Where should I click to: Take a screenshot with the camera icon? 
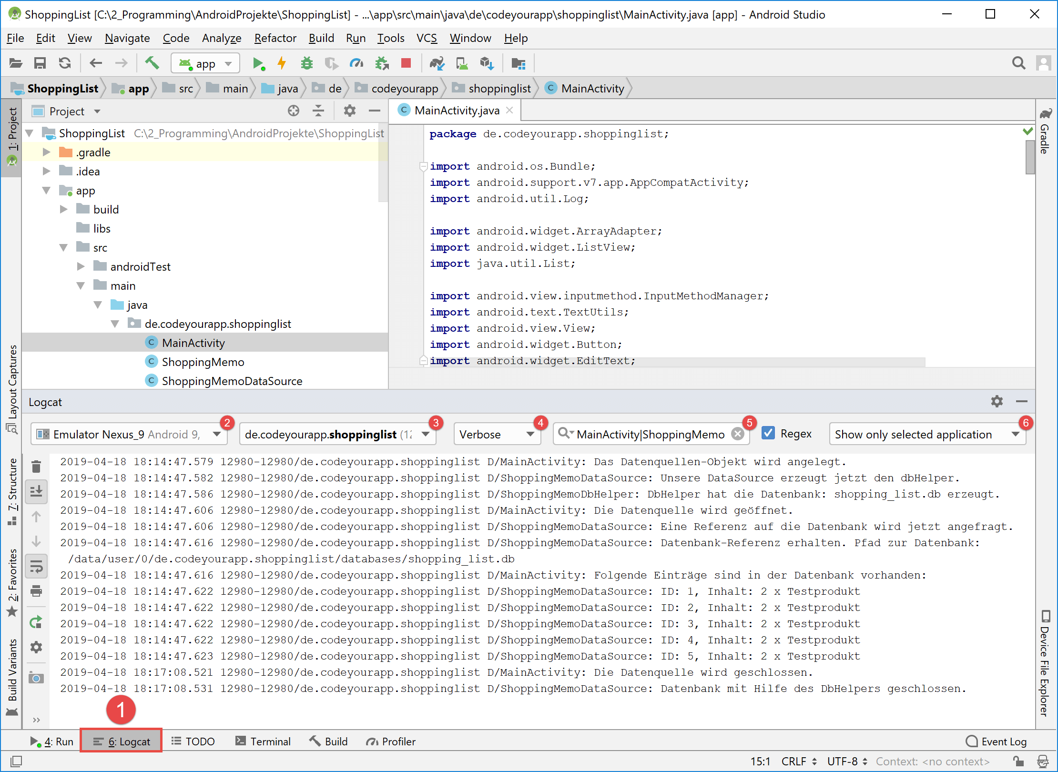pyautogui.click(x=36, y=678)
